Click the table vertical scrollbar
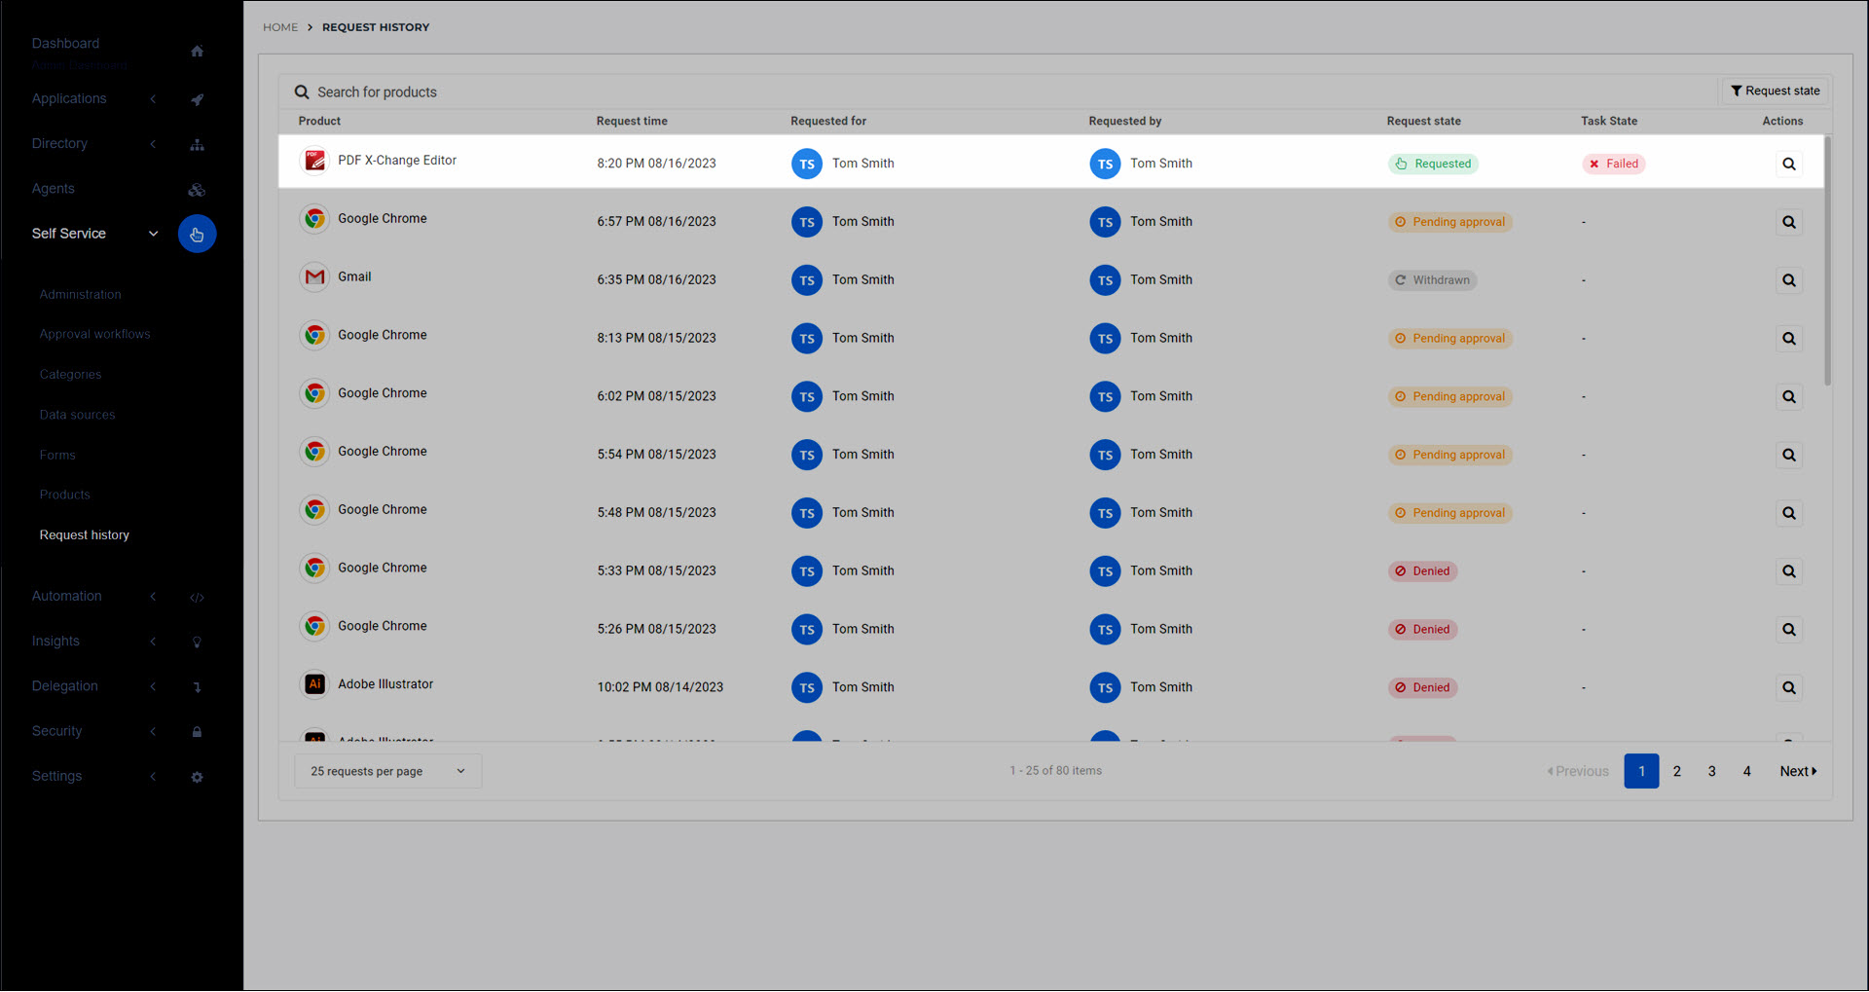Image resolution: width=1869 pixels, height=992 pixels. [x=1827, y=261]
